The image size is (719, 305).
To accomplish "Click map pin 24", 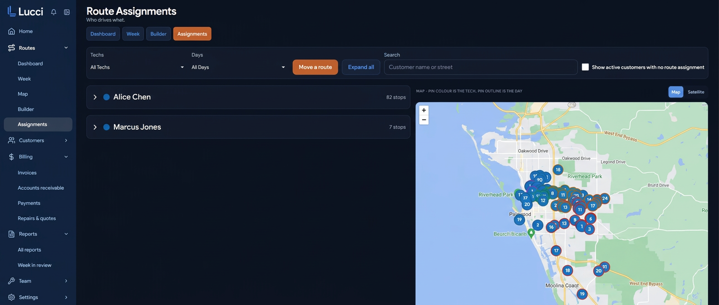I will point(605,198).
